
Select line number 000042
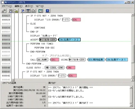coord(6,76)
